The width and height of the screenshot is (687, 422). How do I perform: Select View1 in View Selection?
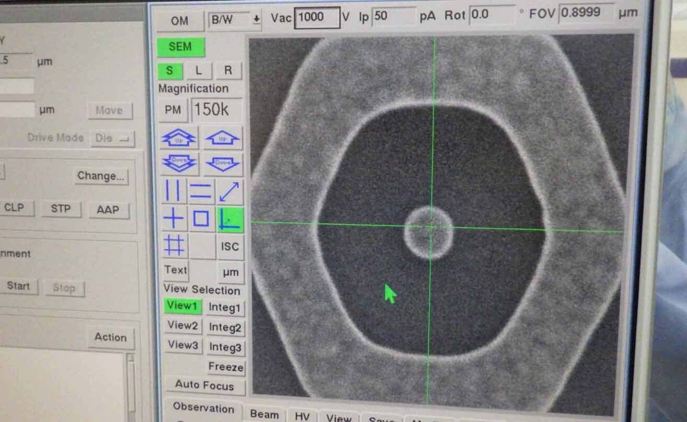coord(182,305)
